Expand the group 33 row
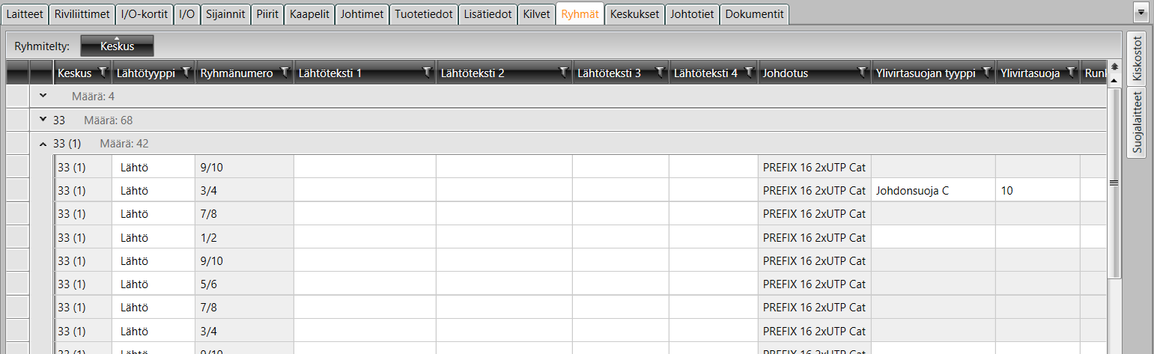The height and width of the screenshot is (354, 1154). pyautogui.click(x=43, y=120)
